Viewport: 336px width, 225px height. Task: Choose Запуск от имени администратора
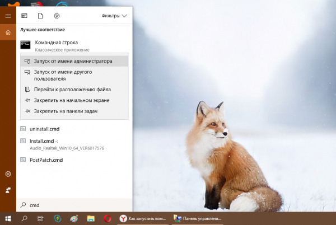coord(73,61)
